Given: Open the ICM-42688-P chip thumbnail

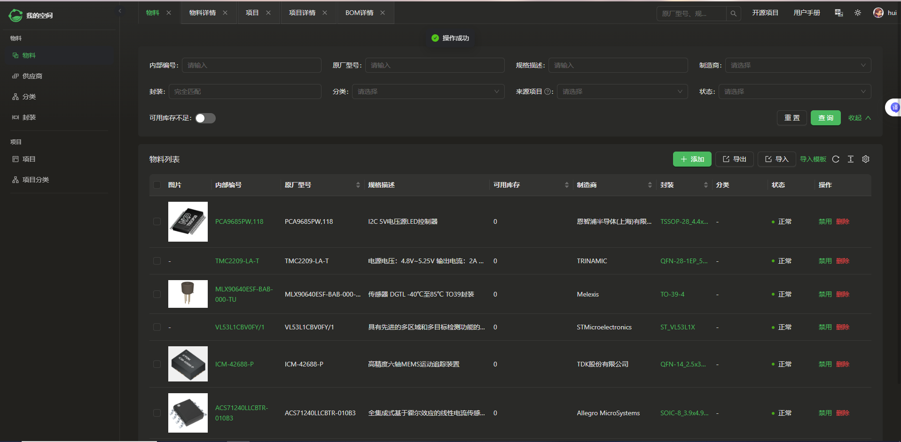Looking at the screenshot, I should (x=188, y=364).
